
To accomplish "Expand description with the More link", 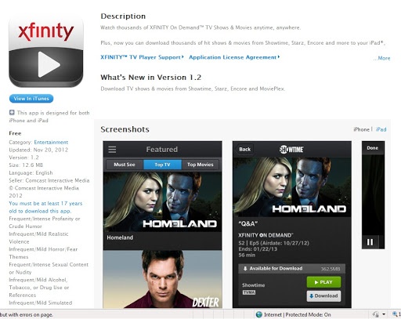I will click(x=381, y=58).
